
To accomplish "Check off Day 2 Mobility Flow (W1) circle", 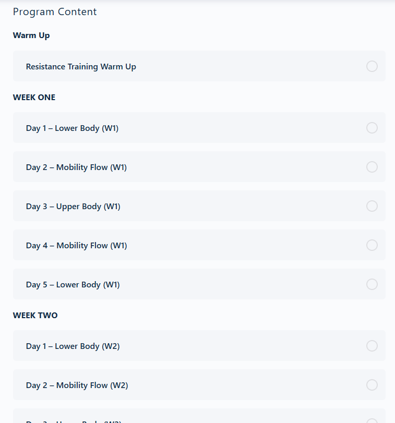I will [372, 167].
